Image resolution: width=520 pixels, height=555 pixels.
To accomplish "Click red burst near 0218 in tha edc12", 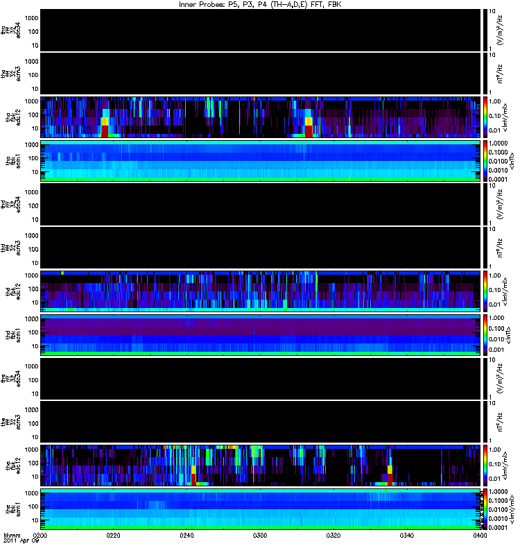I will coord(105,131).
